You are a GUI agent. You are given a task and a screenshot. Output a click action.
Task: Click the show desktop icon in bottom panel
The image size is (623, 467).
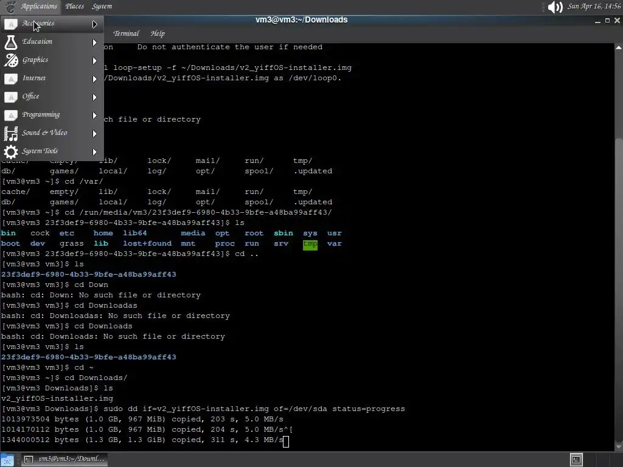7,460
